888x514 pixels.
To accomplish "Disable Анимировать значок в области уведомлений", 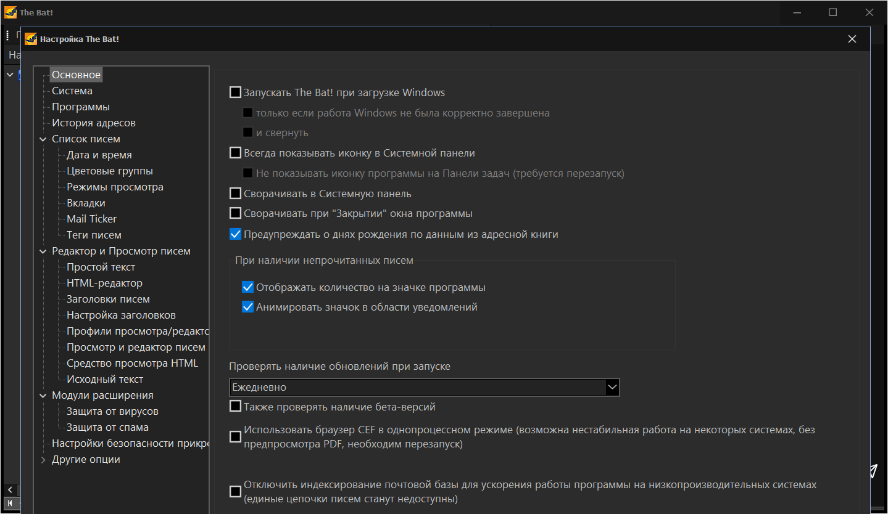I will coord(248,307).
